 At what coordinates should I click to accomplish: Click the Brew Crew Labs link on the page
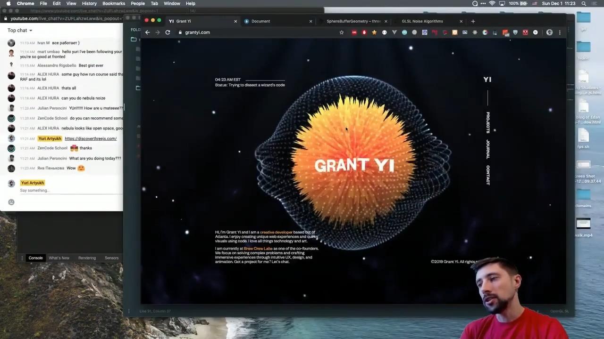[x=257, y=248]
